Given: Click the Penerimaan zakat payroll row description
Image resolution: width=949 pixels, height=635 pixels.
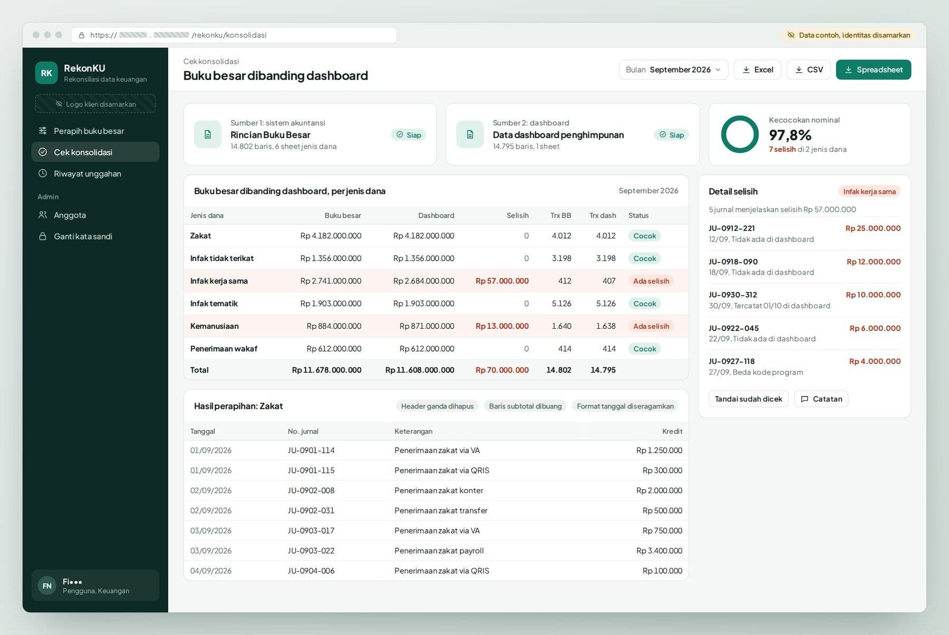Looking at the screenshot, I should 439,551.
